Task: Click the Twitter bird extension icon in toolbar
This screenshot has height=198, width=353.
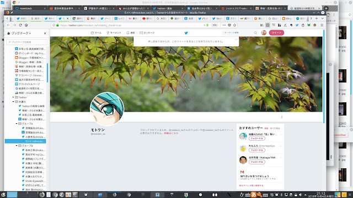Action: 297,25
